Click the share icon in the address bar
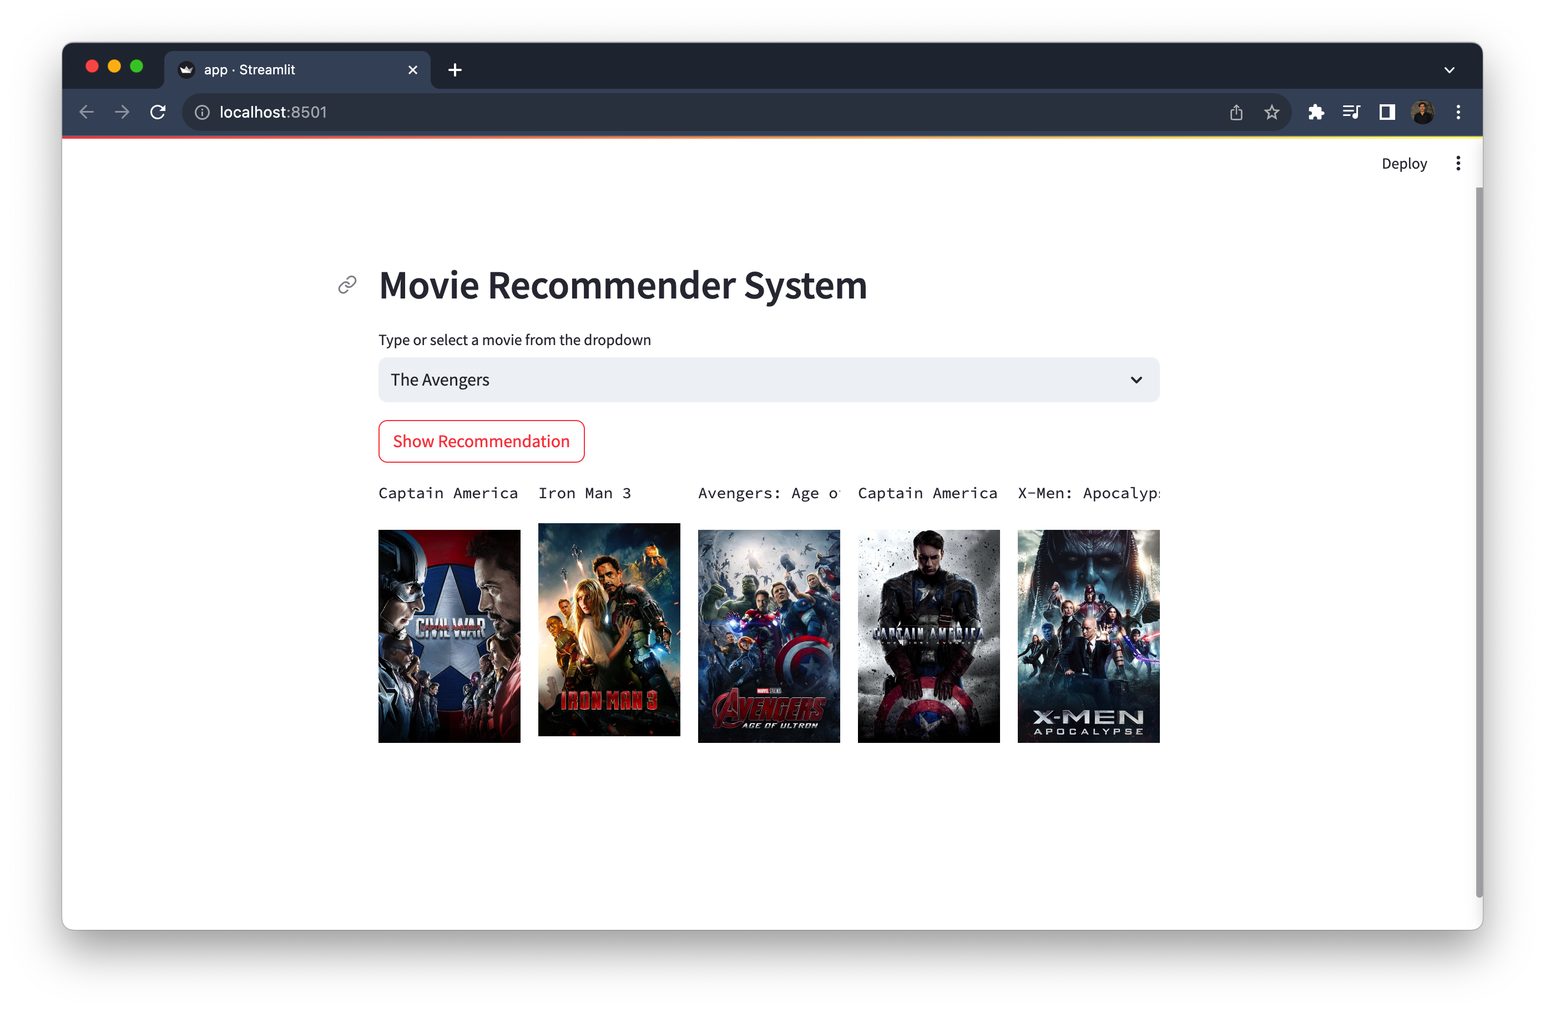The image size is (1545, 1012). click(x=1236, y=112)
